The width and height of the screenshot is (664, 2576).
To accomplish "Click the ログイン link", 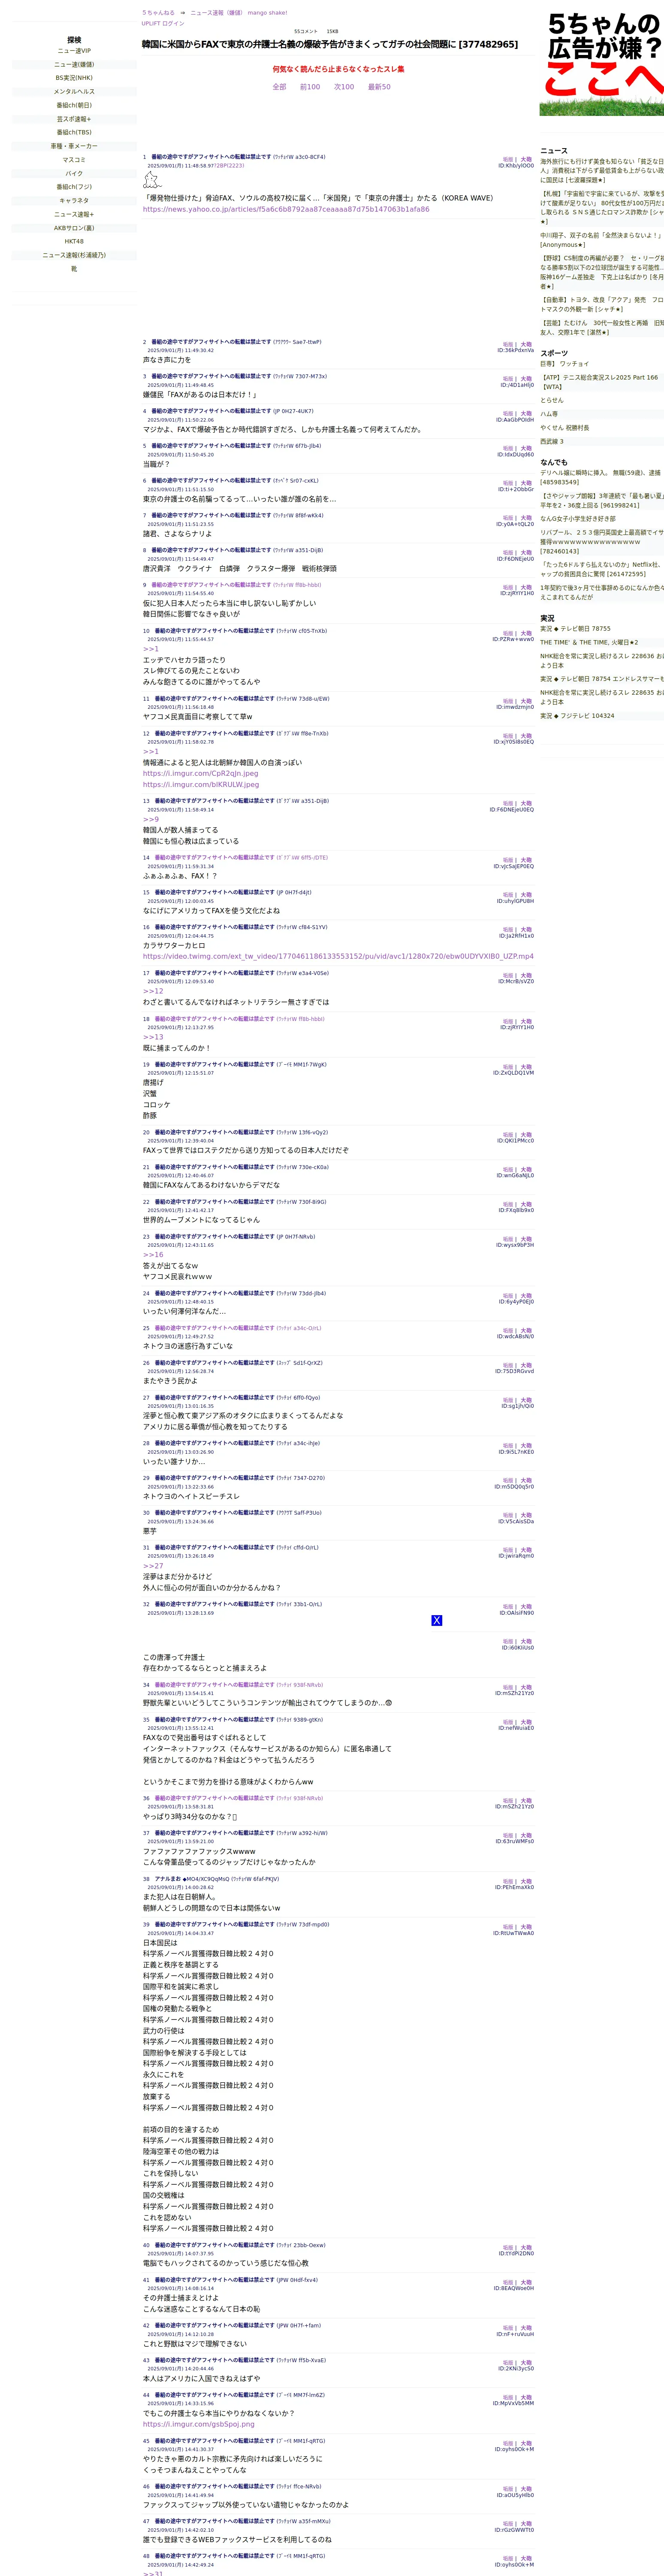I will [173, 23].
